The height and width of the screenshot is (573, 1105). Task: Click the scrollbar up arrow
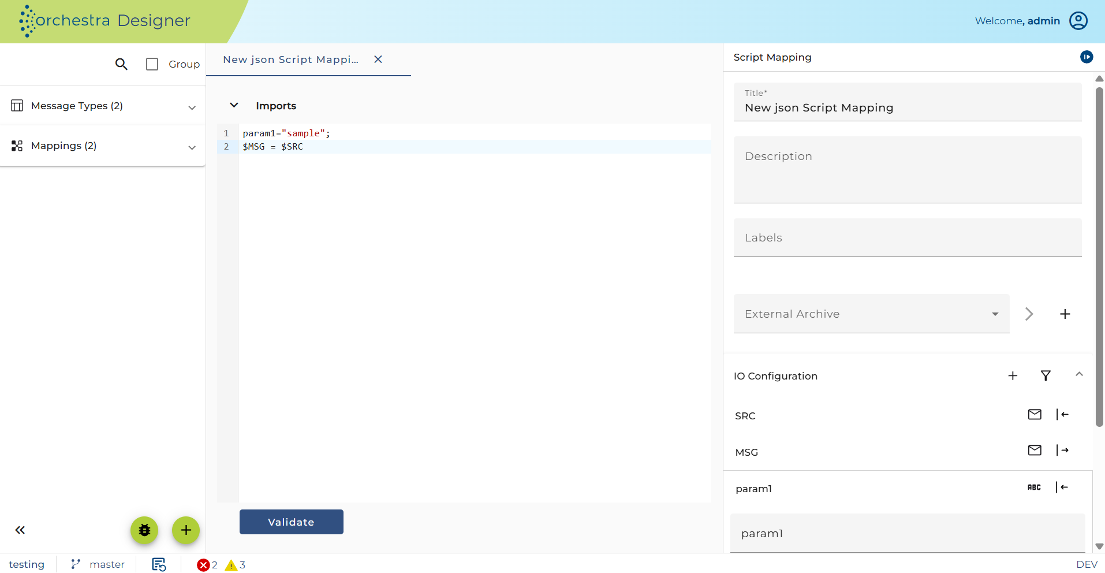1099,79
